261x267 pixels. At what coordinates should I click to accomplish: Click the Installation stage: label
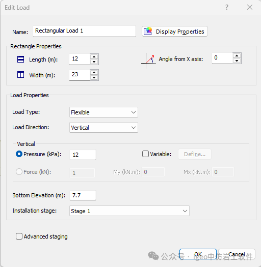35,211
